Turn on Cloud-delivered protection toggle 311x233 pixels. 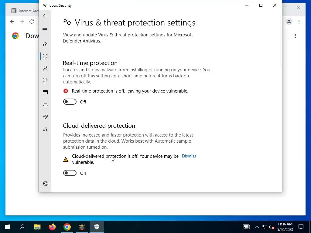(x=70, y=173)
